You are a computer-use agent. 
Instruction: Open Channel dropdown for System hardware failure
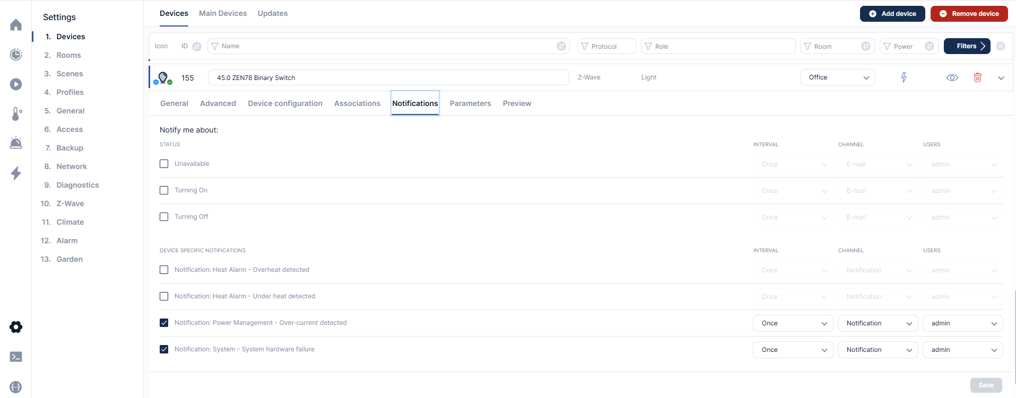[x=878, y=350]
